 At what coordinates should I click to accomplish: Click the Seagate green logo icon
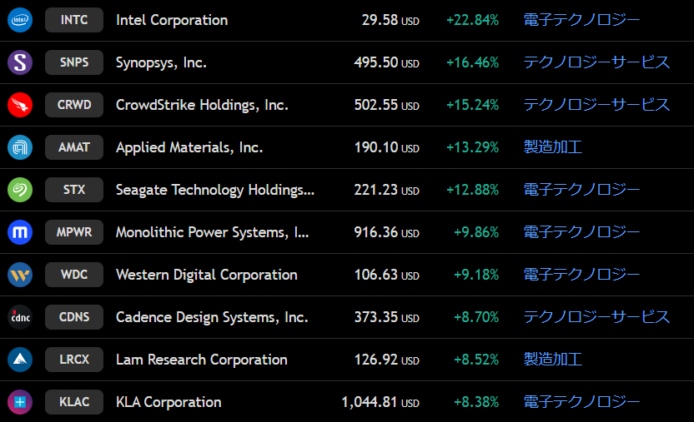19,190
